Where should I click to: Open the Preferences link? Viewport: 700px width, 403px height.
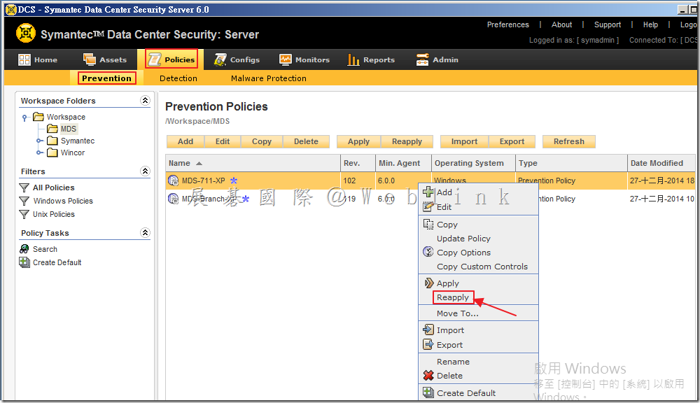[507, 24]
